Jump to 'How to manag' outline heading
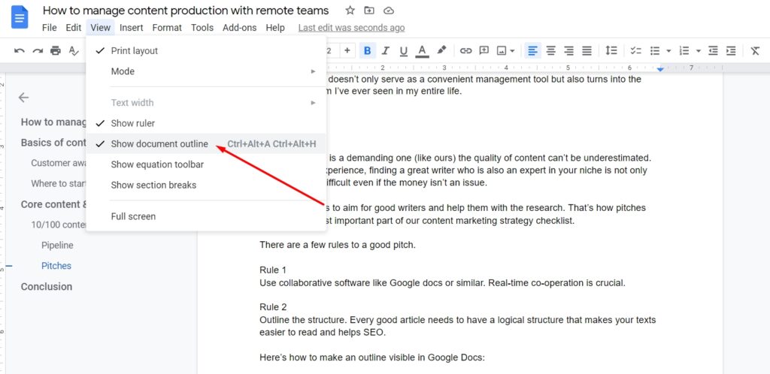The width and height of the screenshot is (770, 374). [x=53, y=122]
